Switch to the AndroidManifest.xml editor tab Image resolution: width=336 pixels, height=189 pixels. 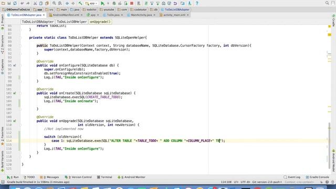66,15
